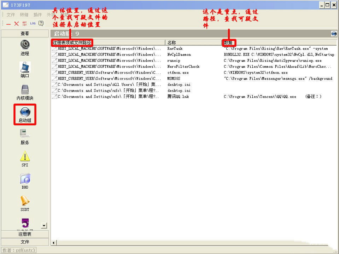Select the RavTask startup entry row
The image size is (339, 254).
click(175, 48)
